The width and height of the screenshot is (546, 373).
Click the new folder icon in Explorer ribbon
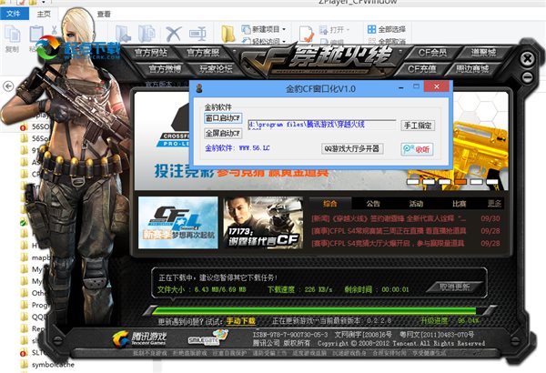[228, 35]
